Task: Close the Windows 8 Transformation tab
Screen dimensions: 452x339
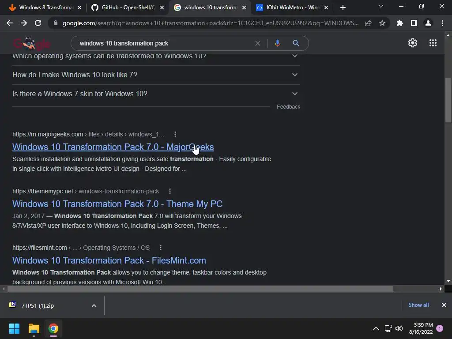Action: click(x=79, y=8)
